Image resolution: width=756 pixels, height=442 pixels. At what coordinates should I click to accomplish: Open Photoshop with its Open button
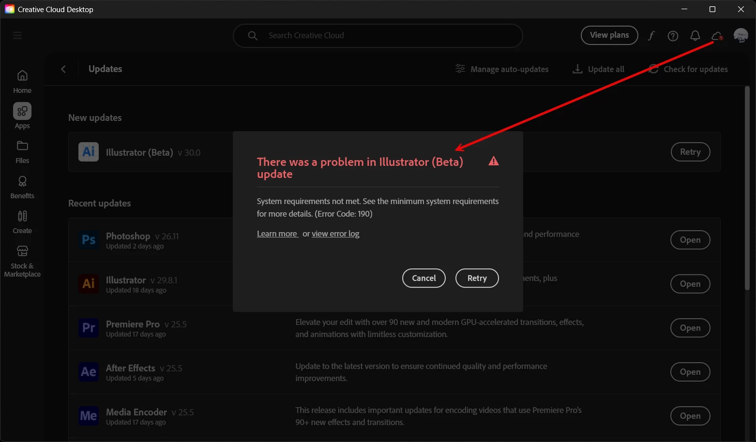(x=690, y=240)
